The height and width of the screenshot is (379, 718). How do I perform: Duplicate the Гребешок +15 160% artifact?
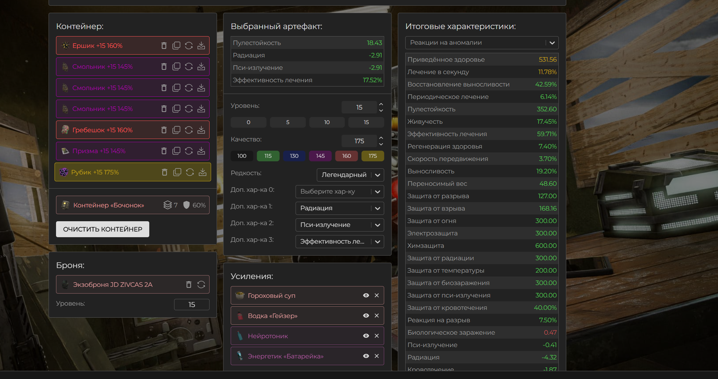(176, 130)
